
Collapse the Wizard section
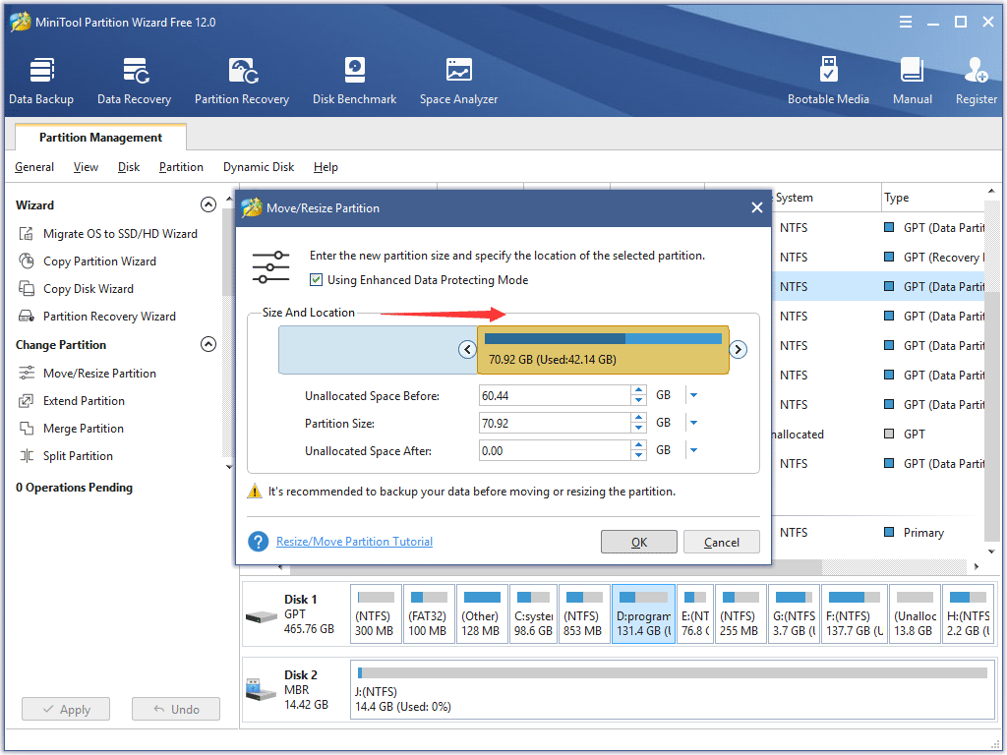tap(208, 204)
